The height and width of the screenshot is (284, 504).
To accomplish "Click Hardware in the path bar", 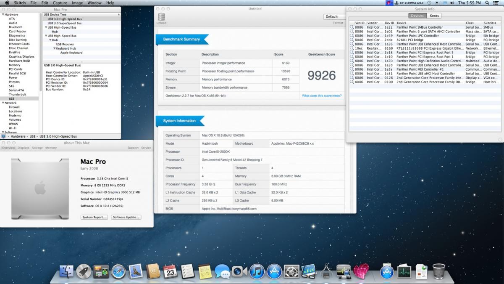I will coord(18,136).
